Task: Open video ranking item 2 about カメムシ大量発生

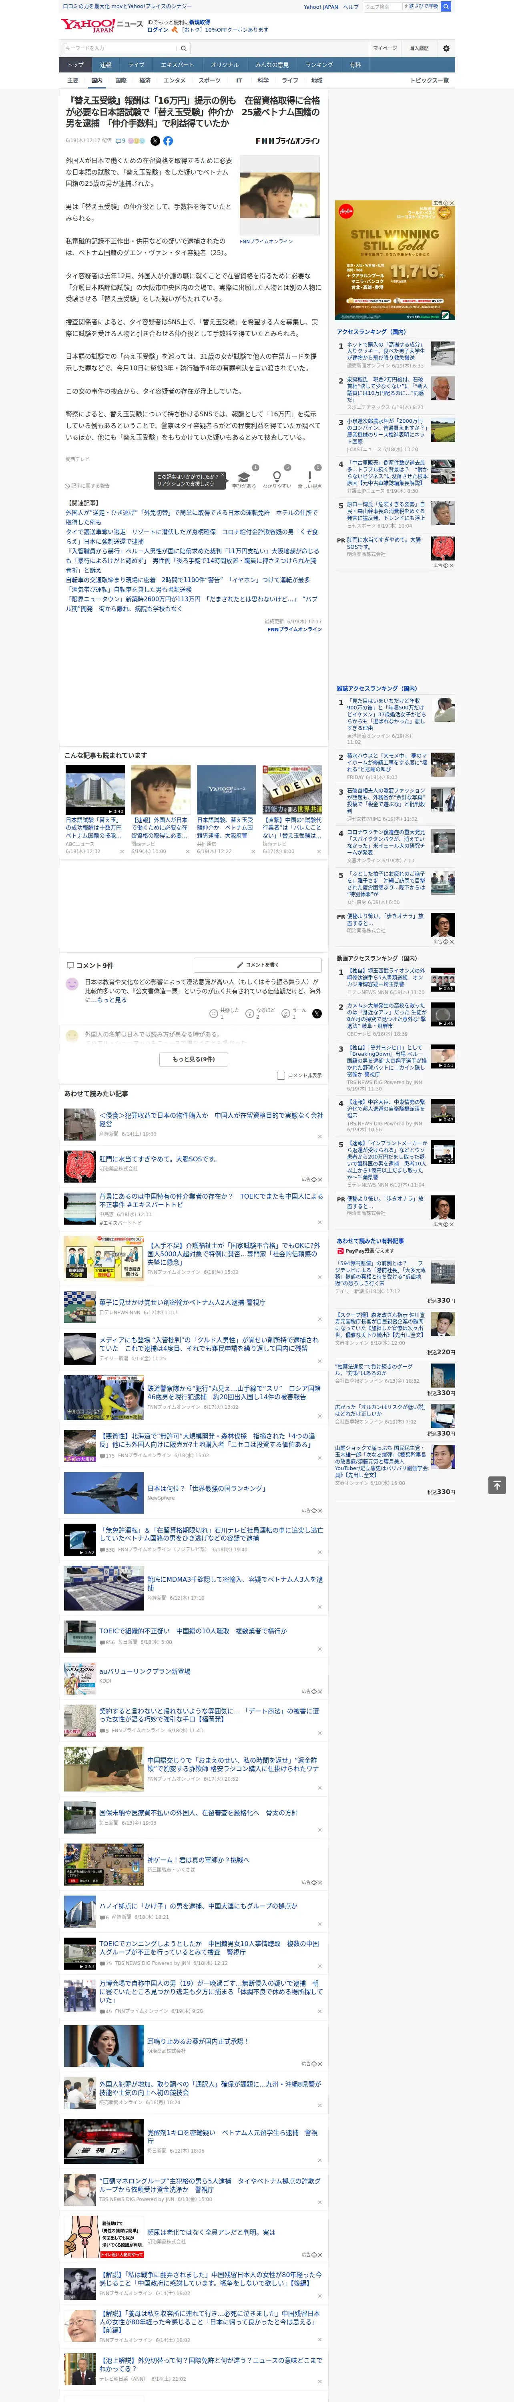Action: (x=387, y=1014)
